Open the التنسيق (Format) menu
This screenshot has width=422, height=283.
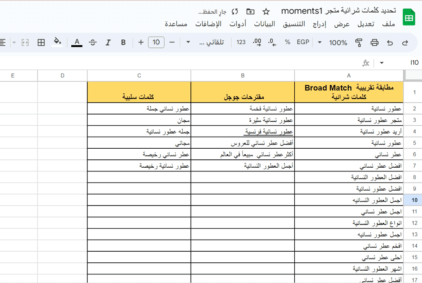coord(294,24)
